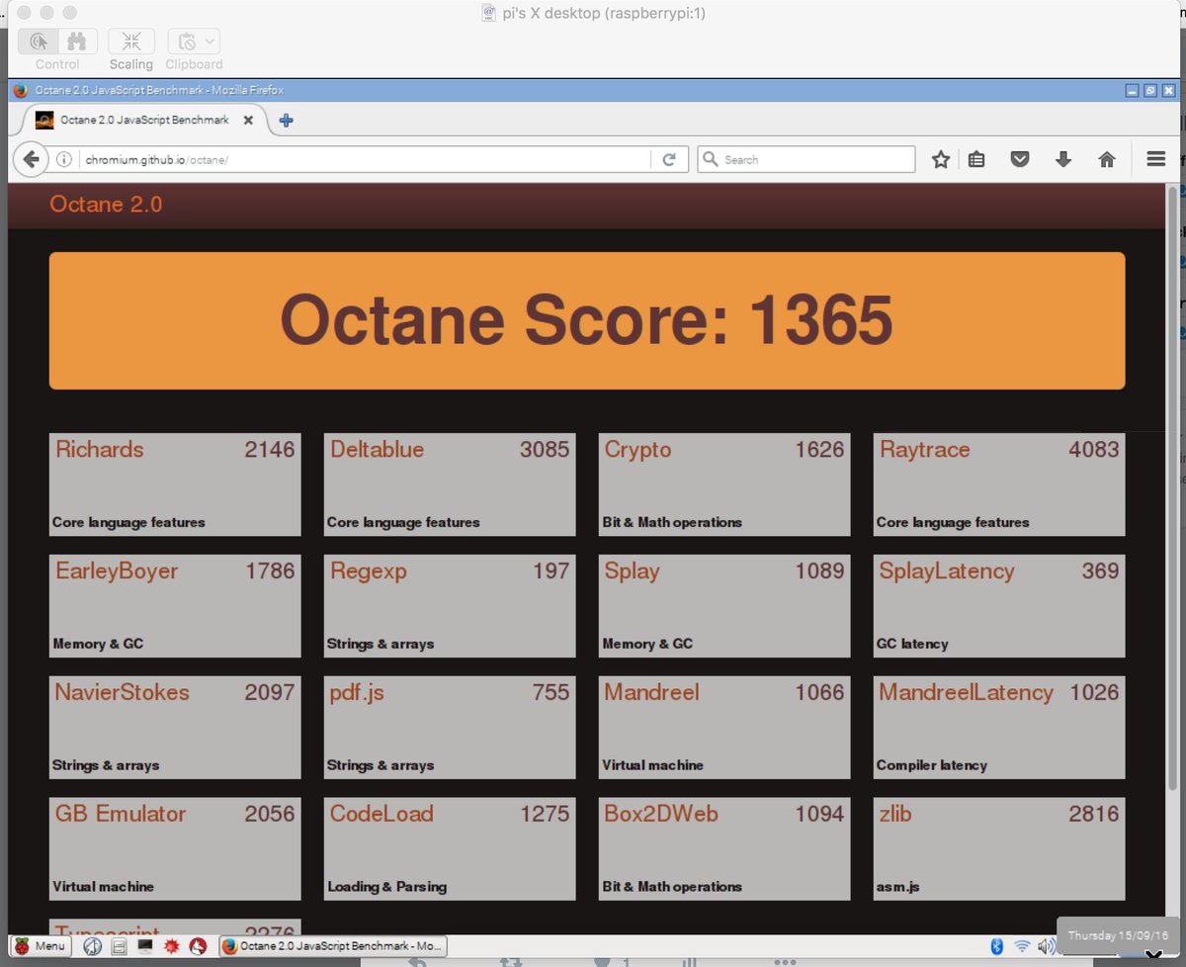
Task: Click the Octane Score: 1365 banner
Action: pyautogui.click(x=587, y=320)
